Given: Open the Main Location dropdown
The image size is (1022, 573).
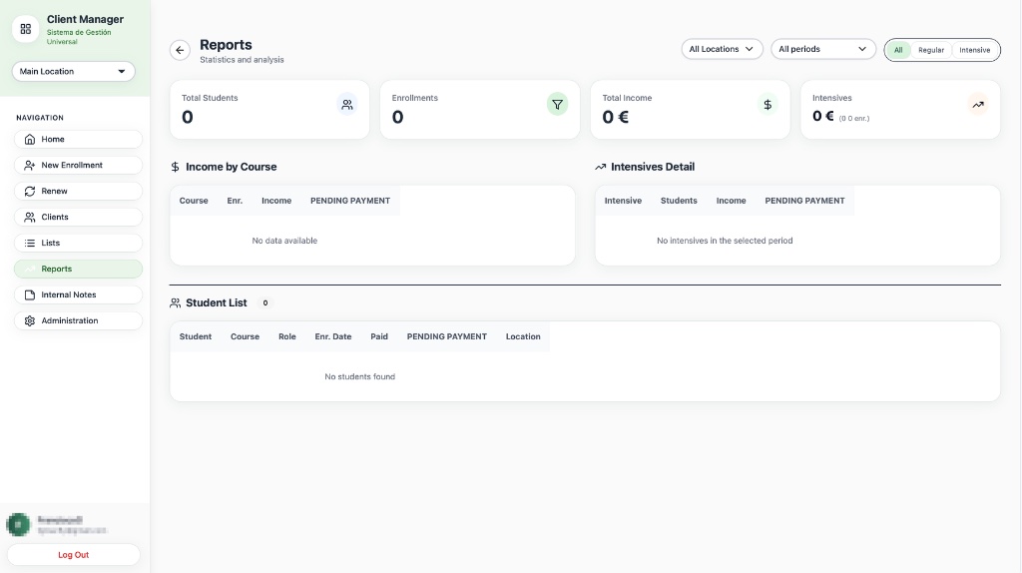Looking at the screenshot, I should (x=73, y=71).
